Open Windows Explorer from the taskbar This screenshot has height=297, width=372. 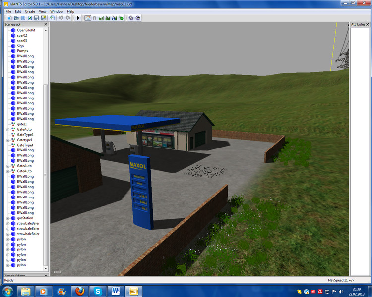coord(26,291)
